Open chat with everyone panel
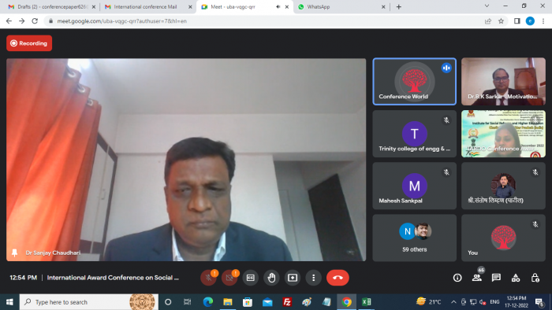The height and width of the screenshot is (310, 552). click(x=496, y=278)
